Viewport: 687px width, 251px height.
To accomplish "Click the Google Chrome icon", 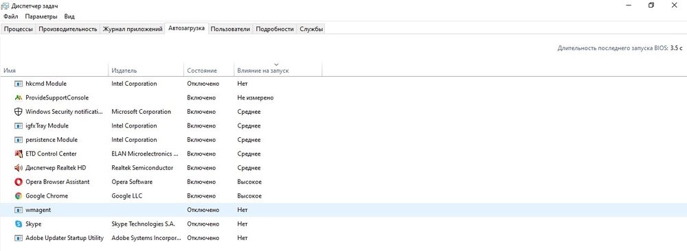I will (19, 195).
